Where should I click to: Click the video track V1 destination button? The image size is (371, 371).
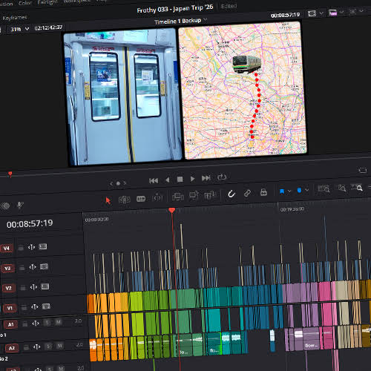coord(10,308)
